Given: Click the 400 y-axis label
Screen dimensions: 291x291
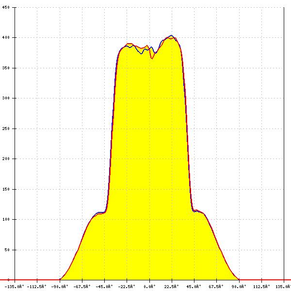Looking at the screenshot, I should point(6,38).
